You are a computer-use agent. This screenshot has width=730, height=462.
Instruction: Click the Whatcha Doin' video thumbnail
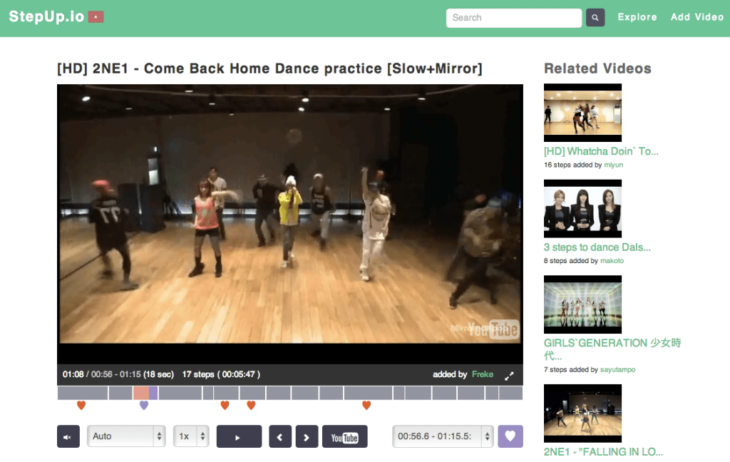point(583,113)
